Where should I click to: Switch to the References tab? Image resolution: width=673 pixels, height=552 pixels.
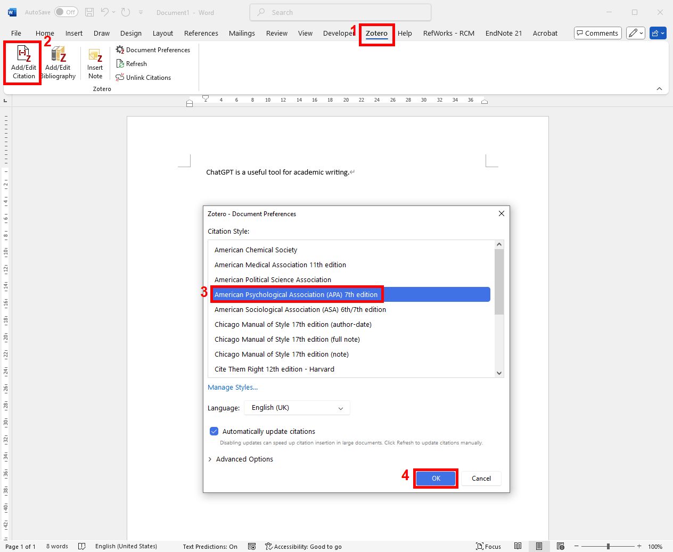(x=201, y=34)
